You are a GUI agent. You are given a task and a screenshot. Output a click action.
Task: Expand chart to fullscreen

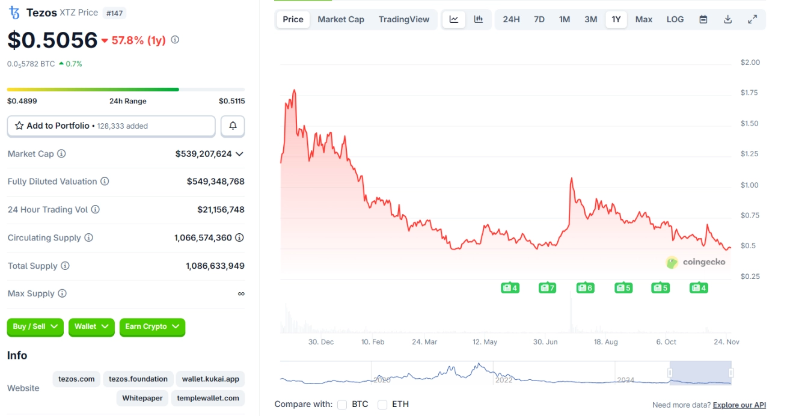click(752, 19)
